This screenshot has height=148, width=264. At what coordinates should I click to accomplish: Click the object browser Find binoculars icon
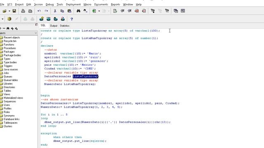tap(8, 28)
